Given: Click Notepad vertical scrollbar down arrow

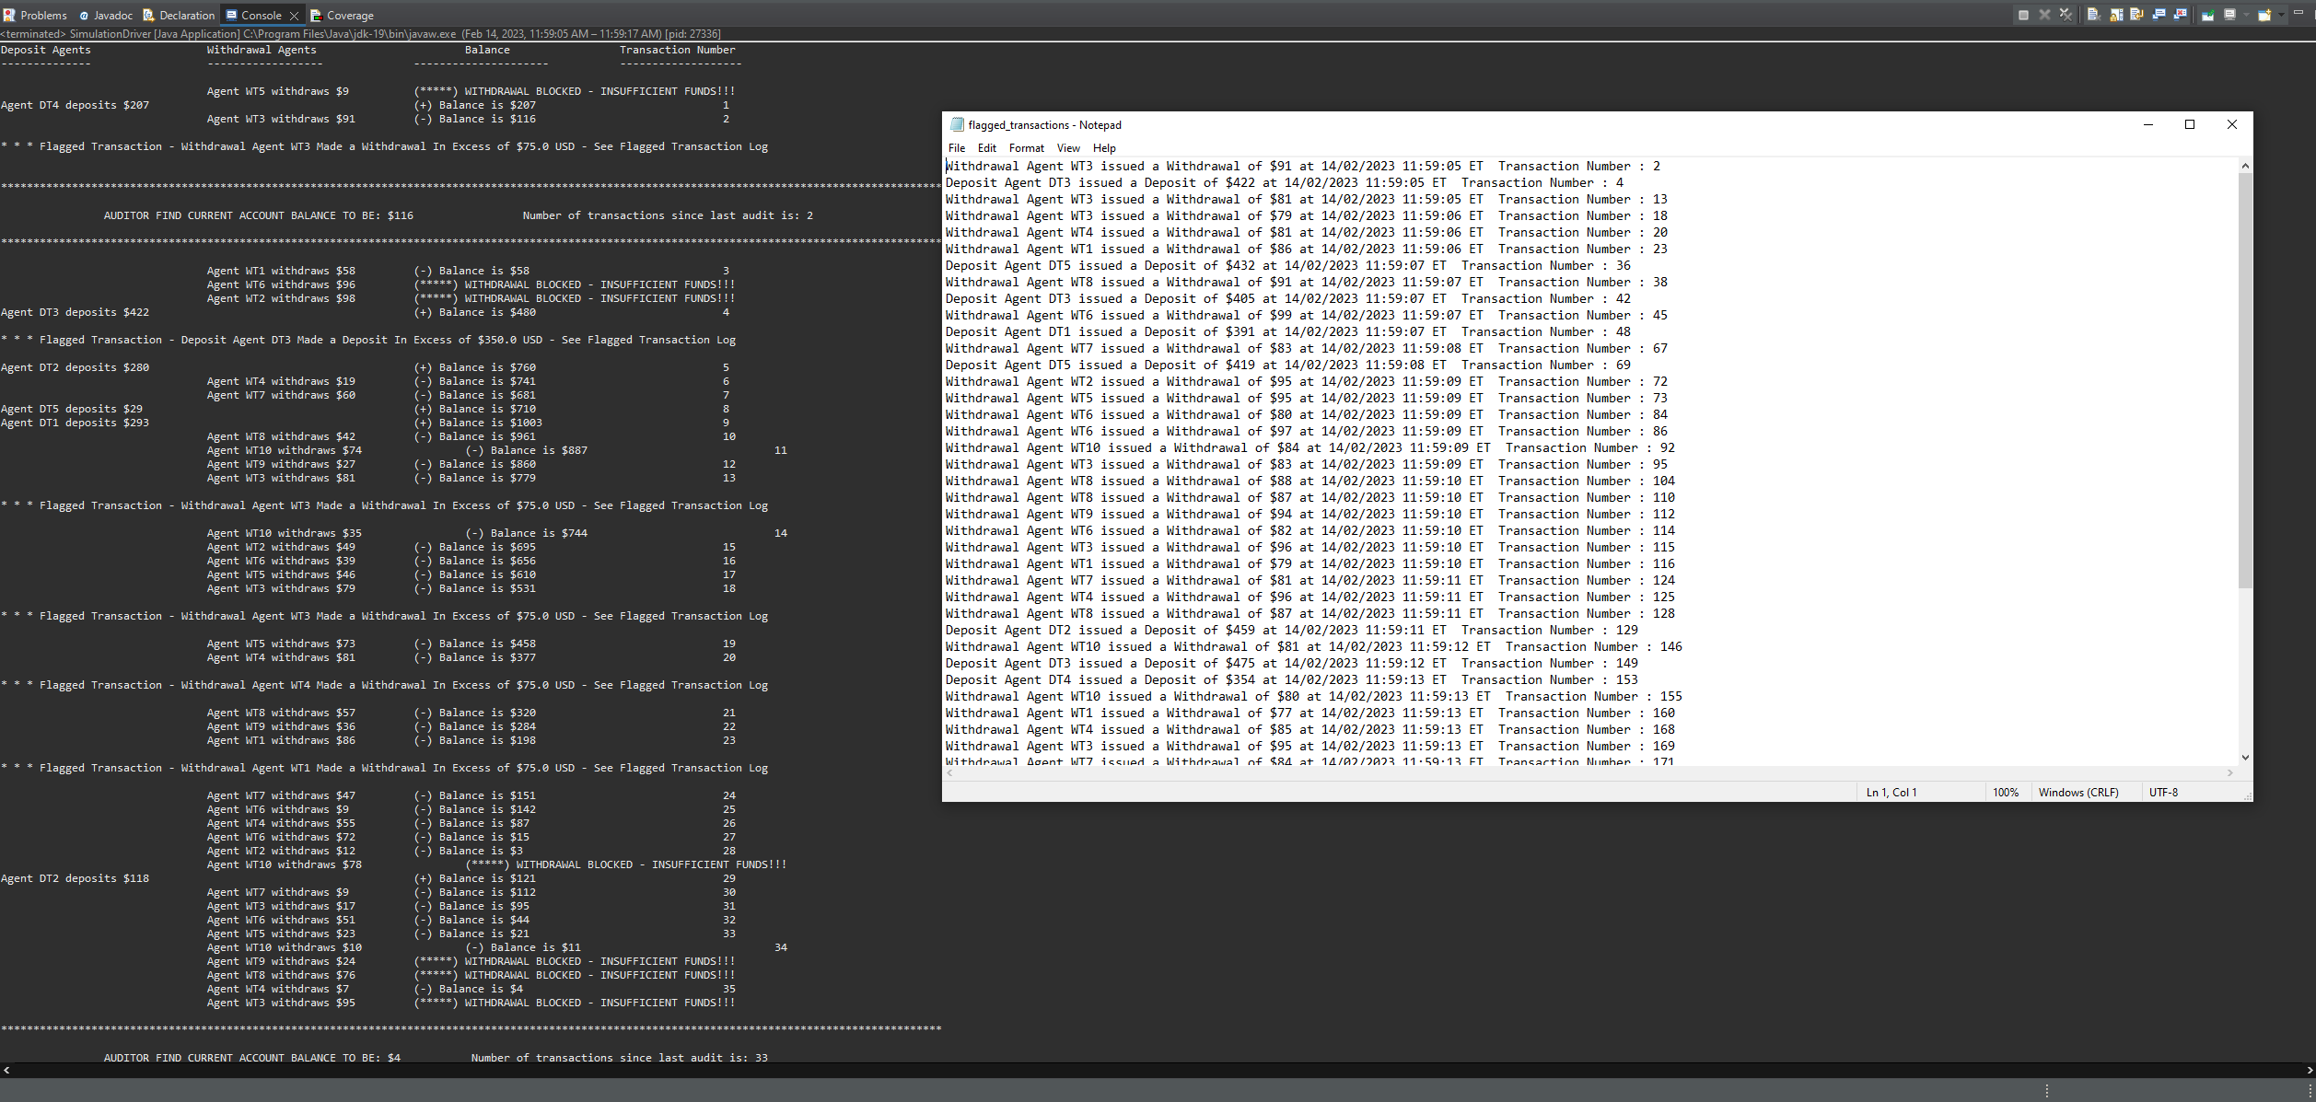Looking at the screenshot, I should (x=2245, y=758).
